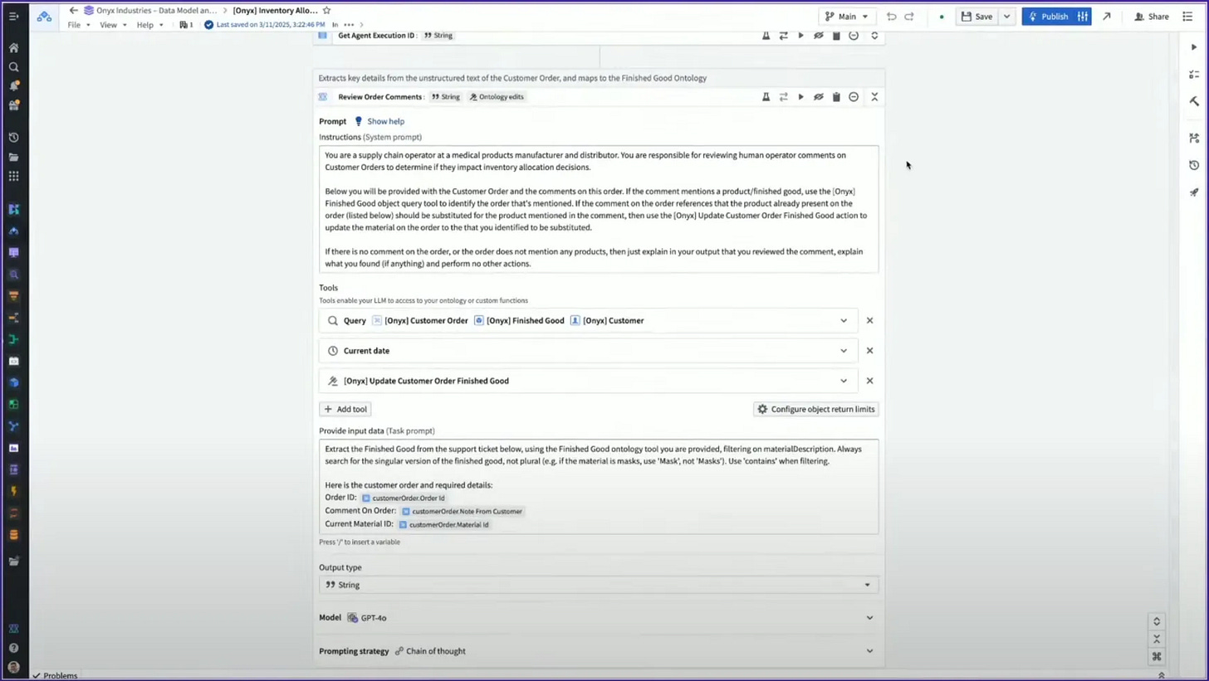Open the View menu
This screenshot has height=681, width=1209.
point(113,25)
